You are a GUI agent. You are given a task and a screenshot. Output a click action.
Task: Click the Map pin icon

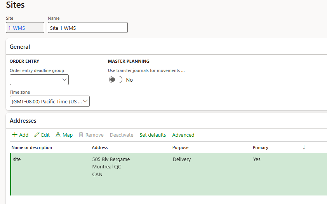[58, 135]
